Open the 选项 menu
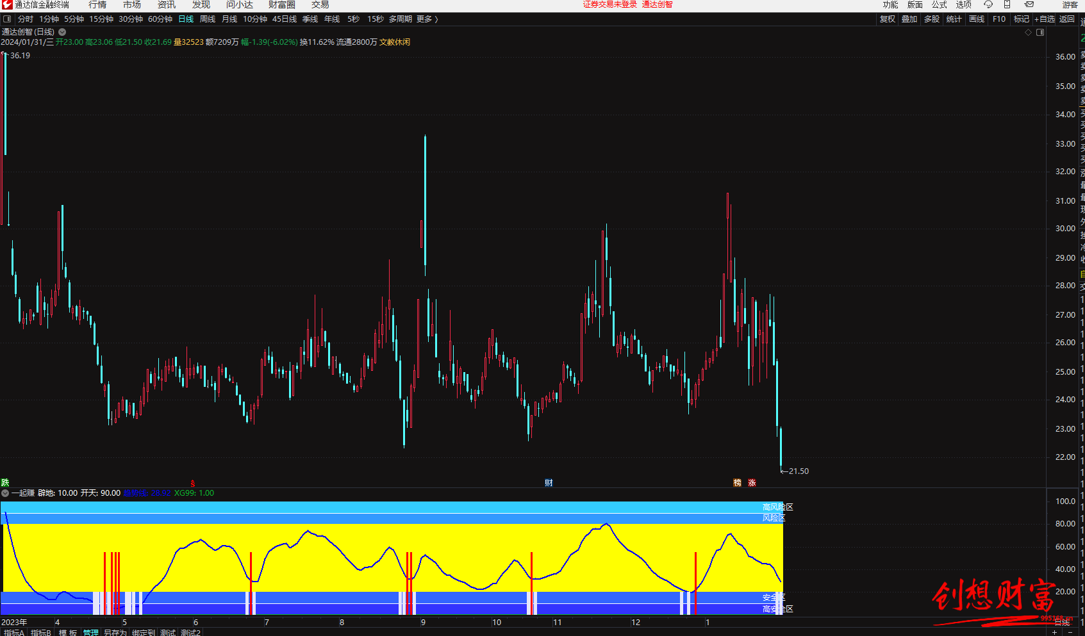1085x636 pixels. pyautogui.click(x=964, y=4)
